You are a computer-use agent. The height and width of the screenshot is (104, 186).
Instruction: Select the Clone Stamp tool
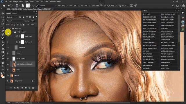[3, 42]
